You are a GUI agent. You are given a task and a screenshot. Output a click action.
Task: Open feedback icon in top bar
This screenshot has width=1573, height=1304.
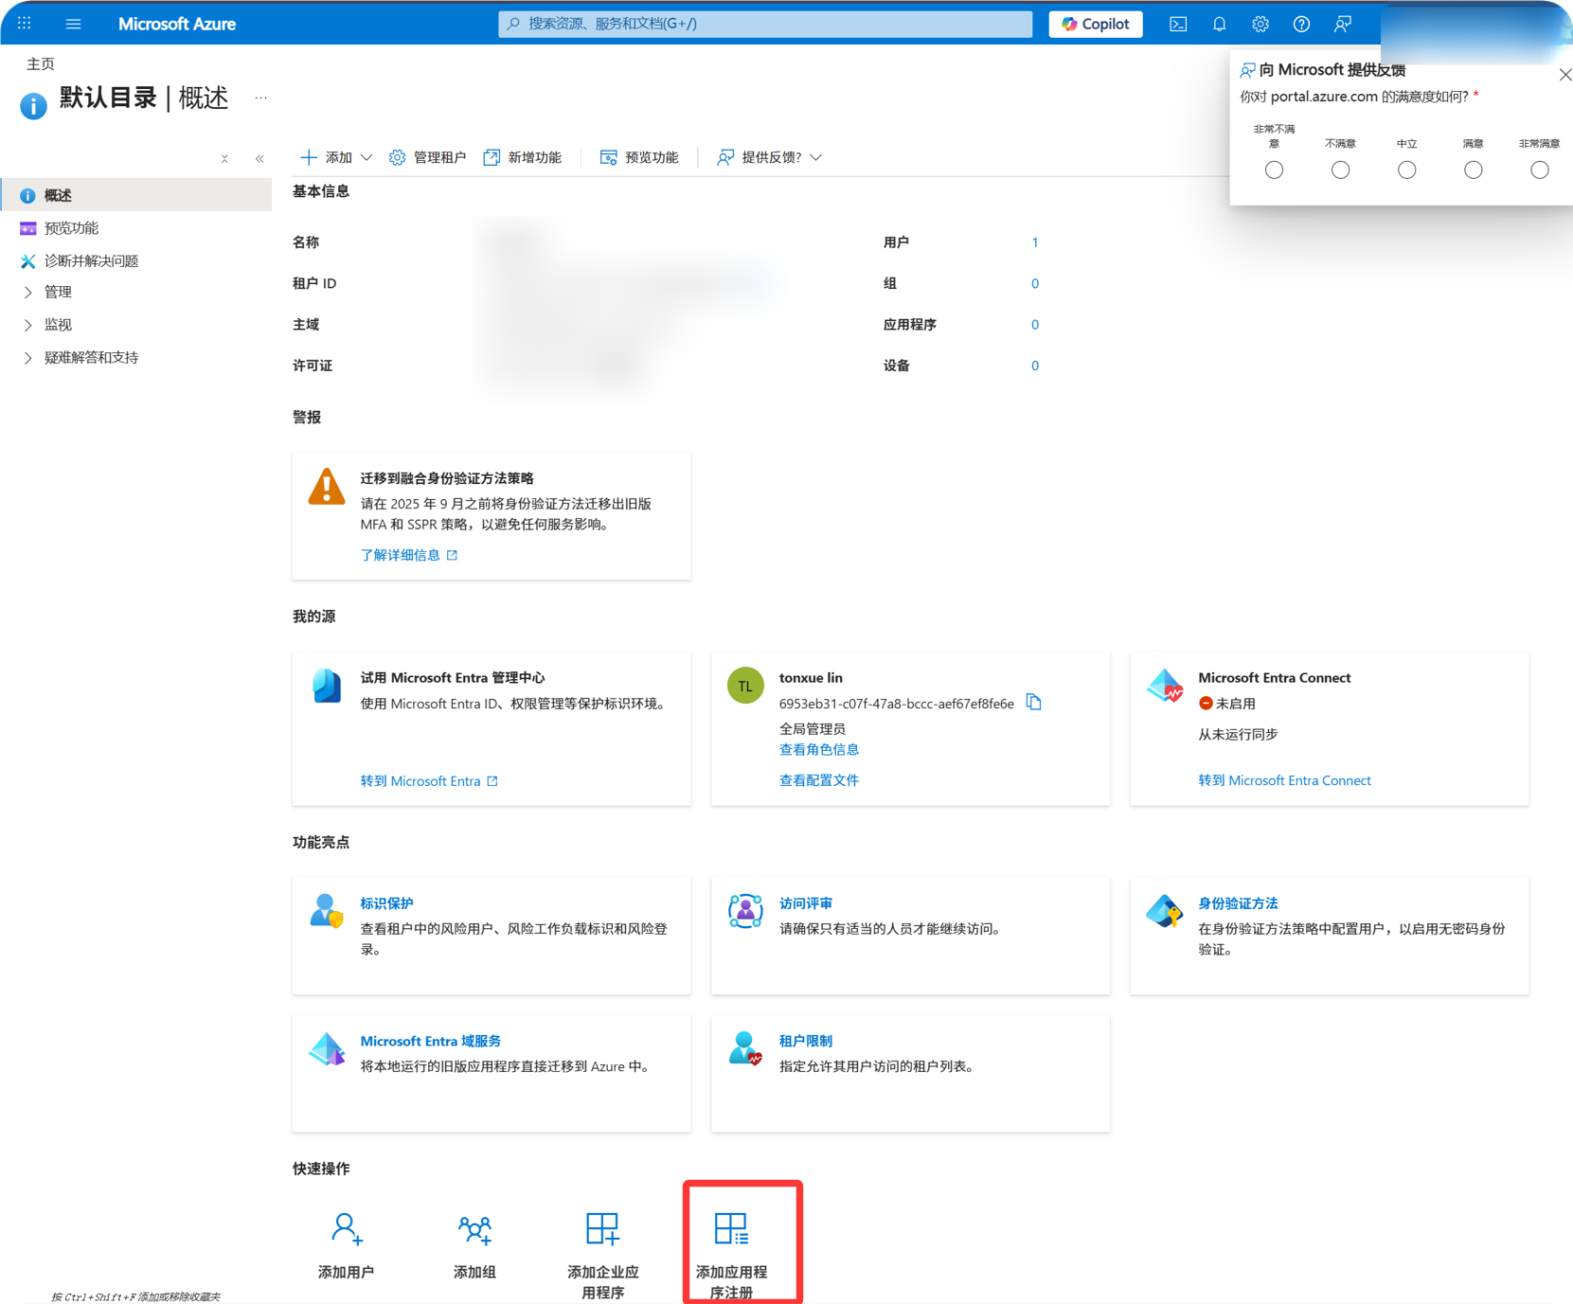(1343, 24)
